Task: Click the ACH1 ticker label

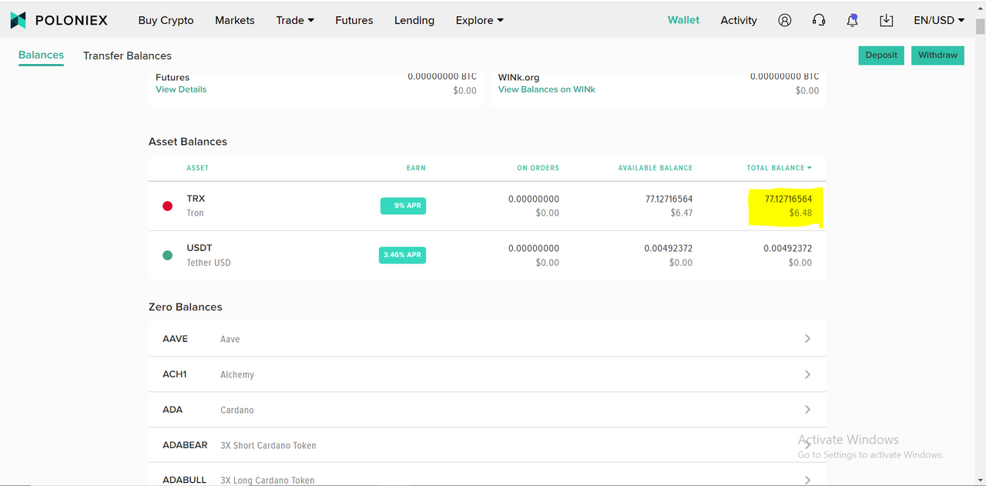Action: (x=175, y=374)
